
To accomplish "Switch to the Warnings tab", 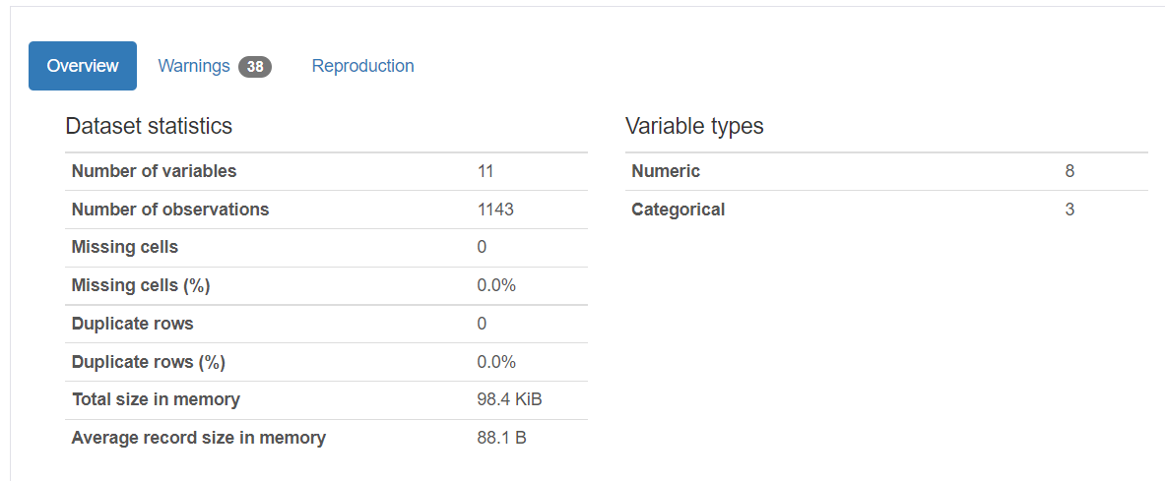I will [x=194, y=66].
